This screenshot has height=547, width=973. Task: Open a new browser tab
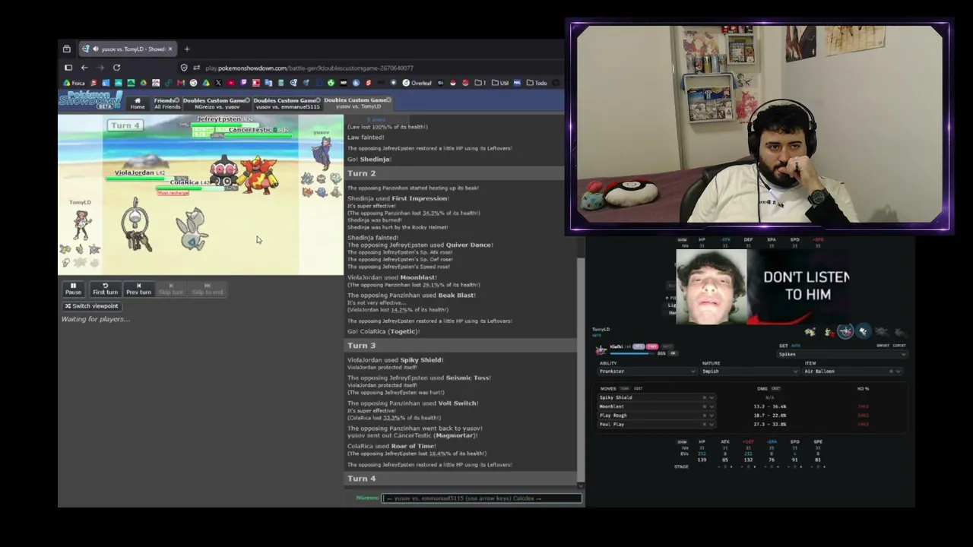[x=187, y=49]
